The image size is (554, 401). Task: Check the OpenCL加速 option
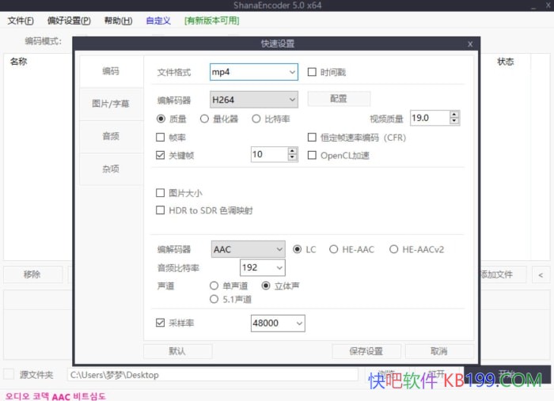click(312, 156)
